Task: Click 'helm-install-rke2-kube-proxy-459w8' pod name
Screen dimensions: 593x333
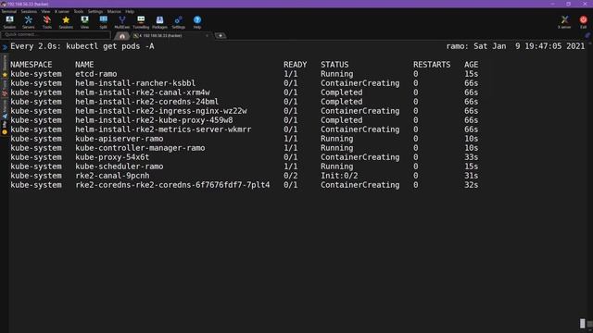Action: click(155, 120)
